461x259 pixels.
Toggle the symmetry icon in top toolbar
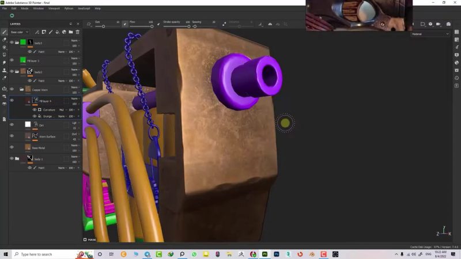click(x=270, y=24)
